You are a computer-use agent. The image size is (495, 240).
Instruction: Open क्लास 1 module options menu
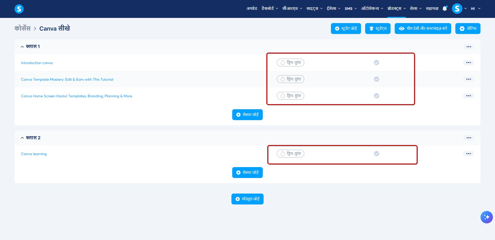[x=469, y=47]
